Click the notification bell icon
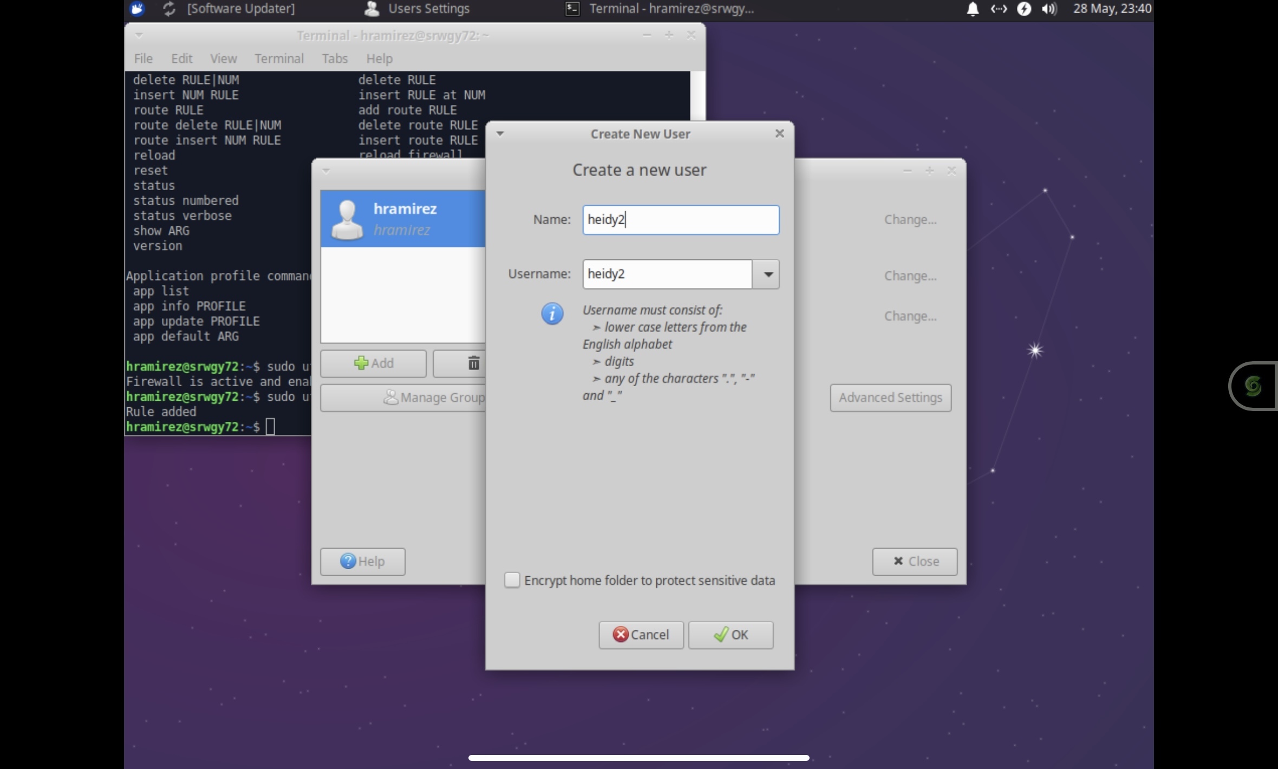1278x769 pixels. [973, 9]
